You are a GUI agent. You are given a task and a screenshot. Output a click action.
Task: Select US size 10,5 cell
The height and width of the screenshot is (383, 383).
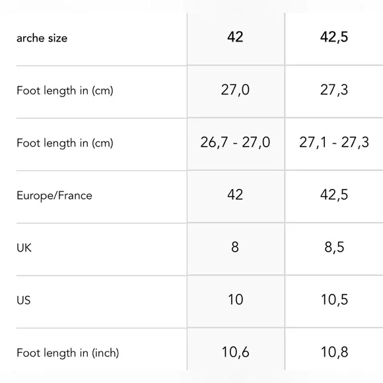click(334, 300)
